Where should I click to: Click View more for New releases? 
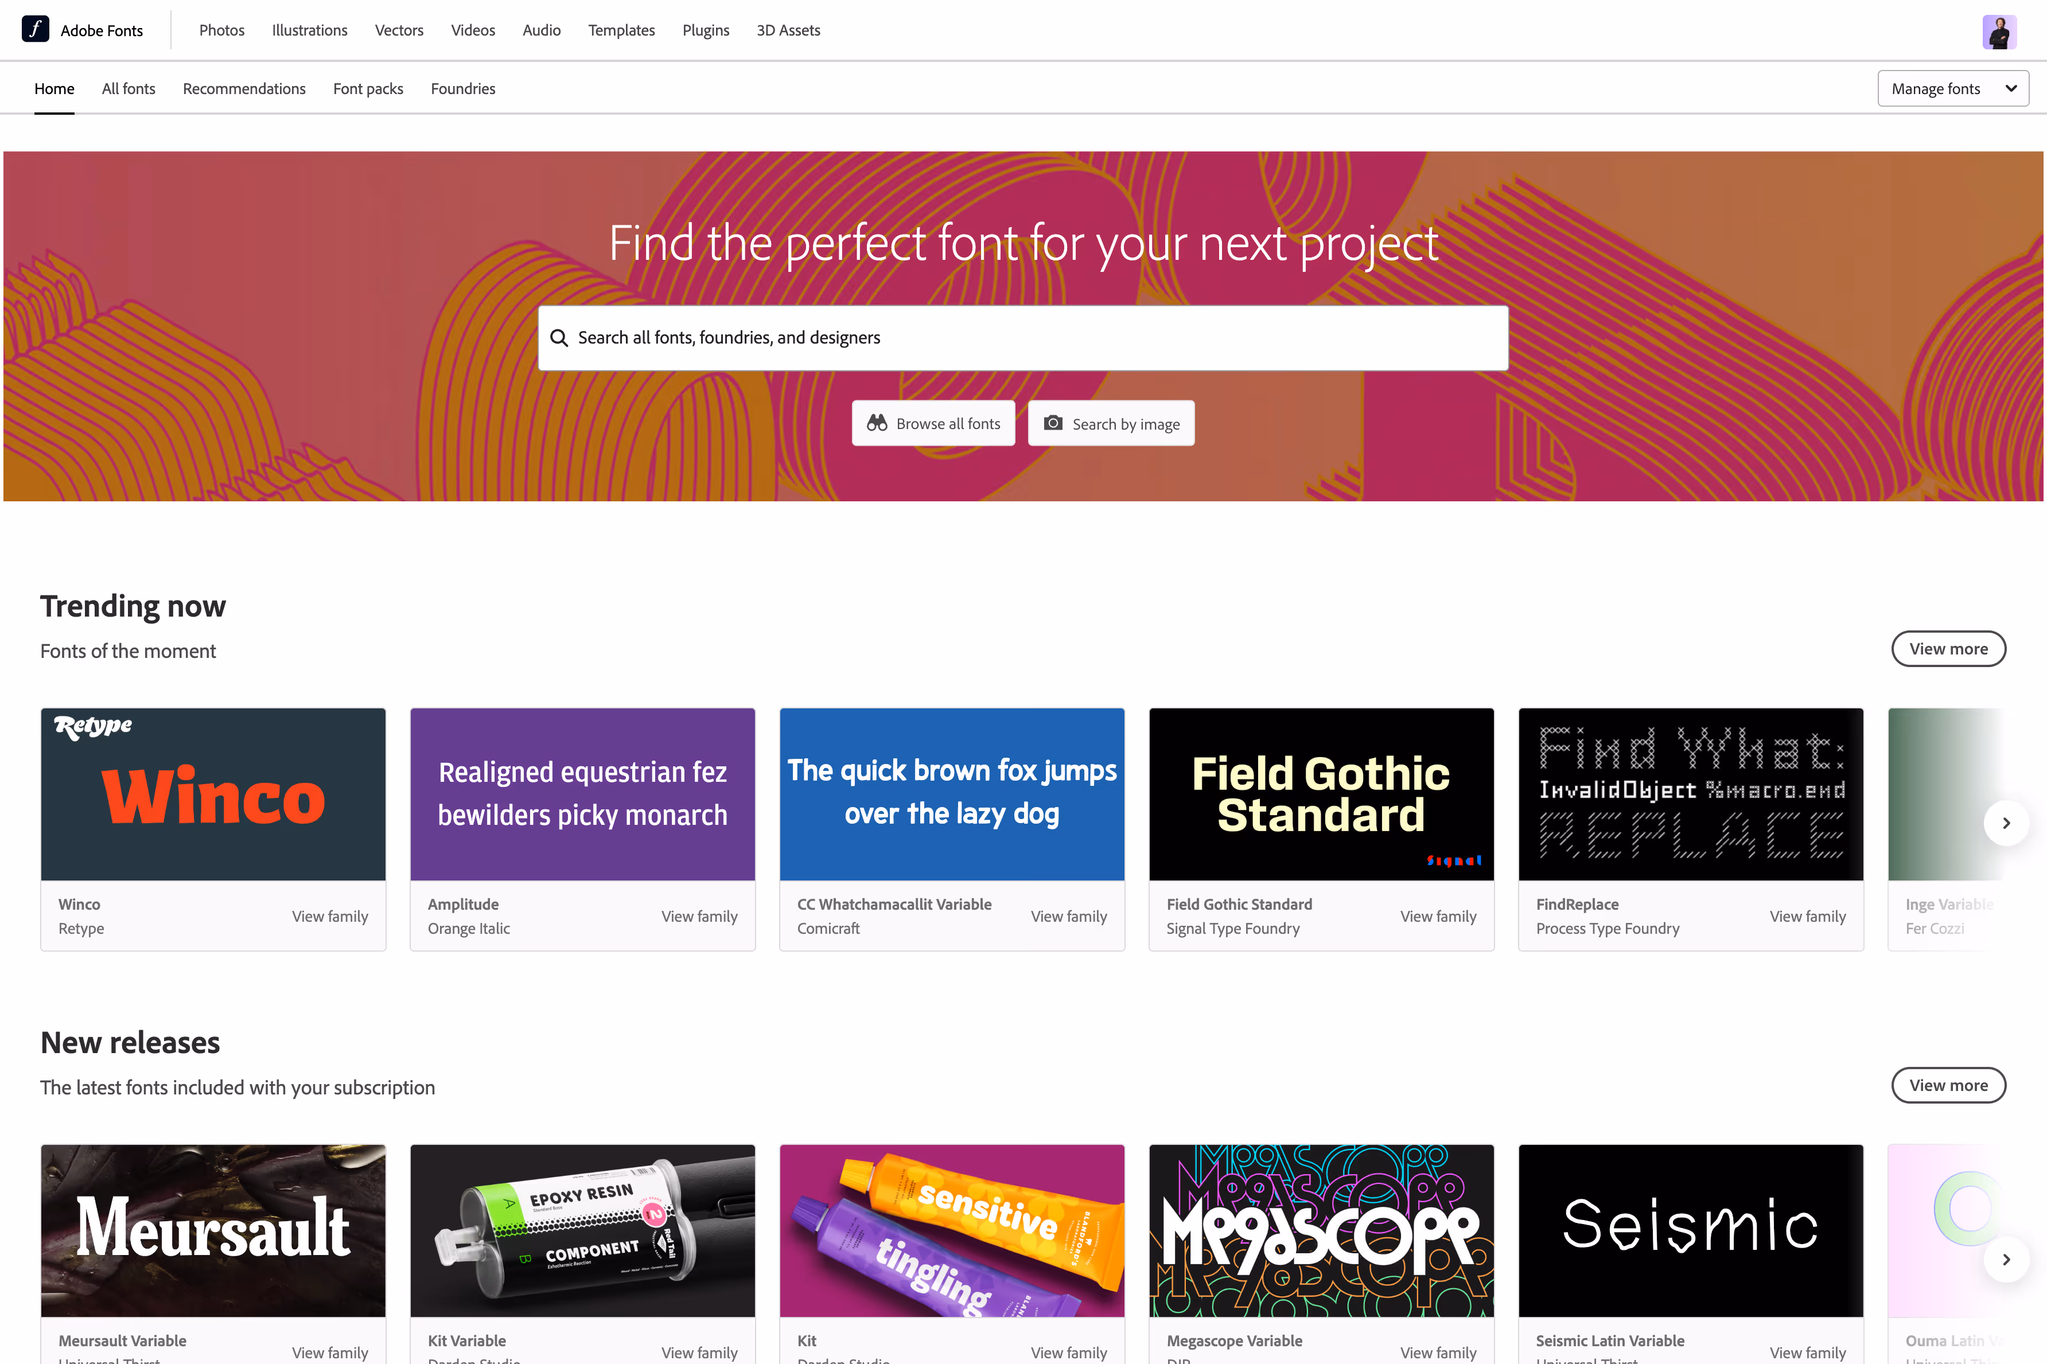coord(1949,1085)
